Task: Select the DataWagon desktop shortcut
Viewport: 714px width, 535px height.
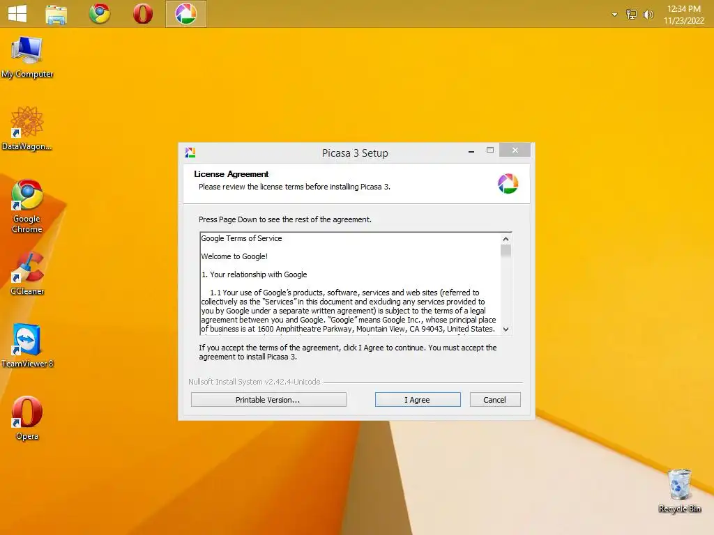Action: click(27, 129)
